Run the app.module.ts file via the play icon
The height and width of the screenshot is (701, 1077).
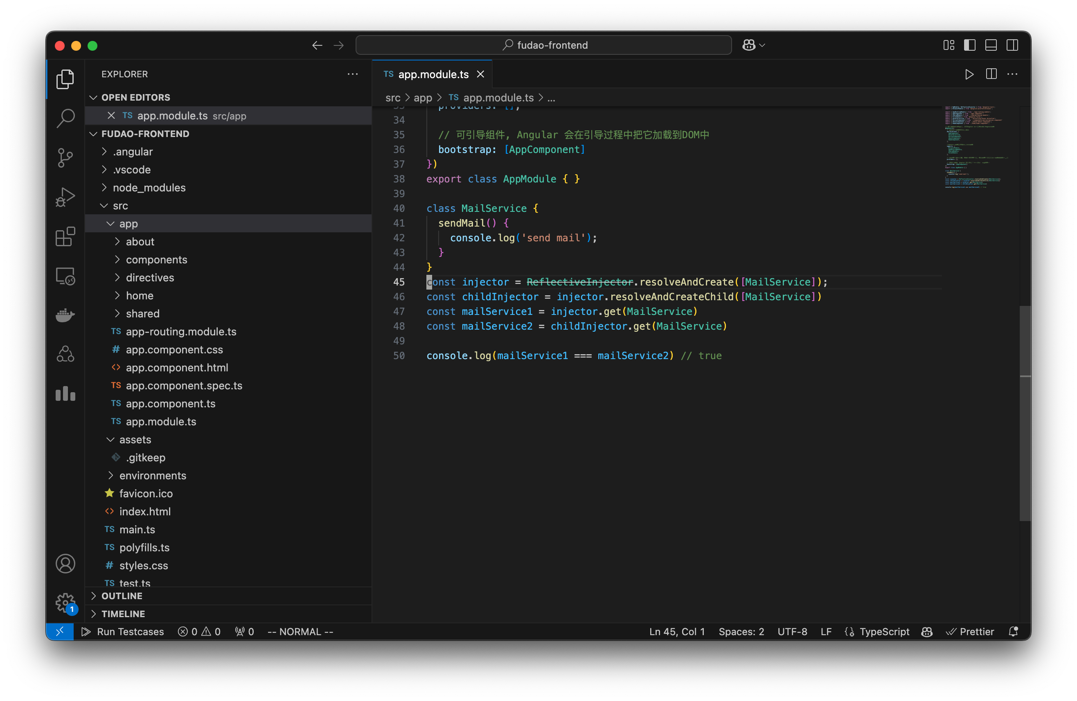tap(969, 74)
